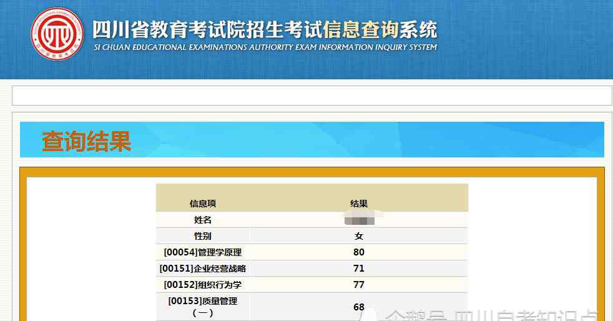Click the score 71 for 企业经营战略
613x321 pixels.
point(359,269)
